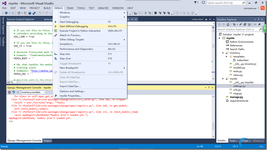Collapse the templates folder node
This screenshot has height=150, width=267.
pyautogui.click(x=226, y=57)
